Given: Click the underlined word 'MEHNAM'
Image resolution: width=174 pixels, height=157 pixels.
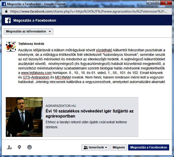Looking at the screenshot, I should tap(63, 77).
